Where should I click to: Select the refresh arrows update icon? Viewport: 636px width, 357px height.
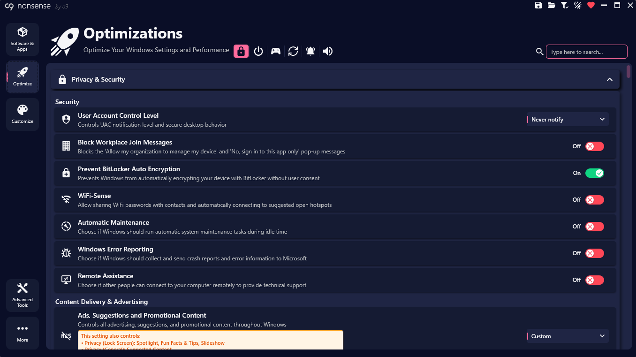click(x=293, y=51)
